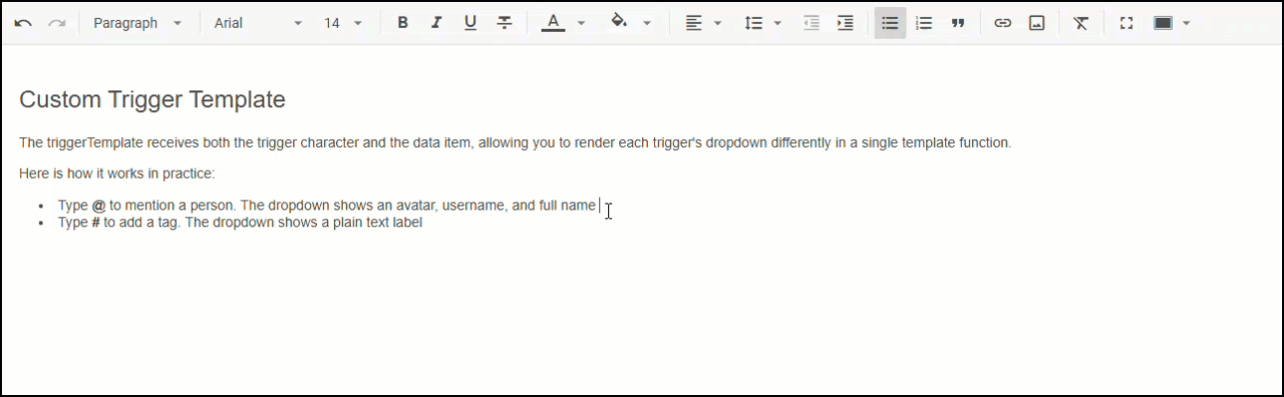Open the text alignment options
1284x397 pixels.
(703, 23)
